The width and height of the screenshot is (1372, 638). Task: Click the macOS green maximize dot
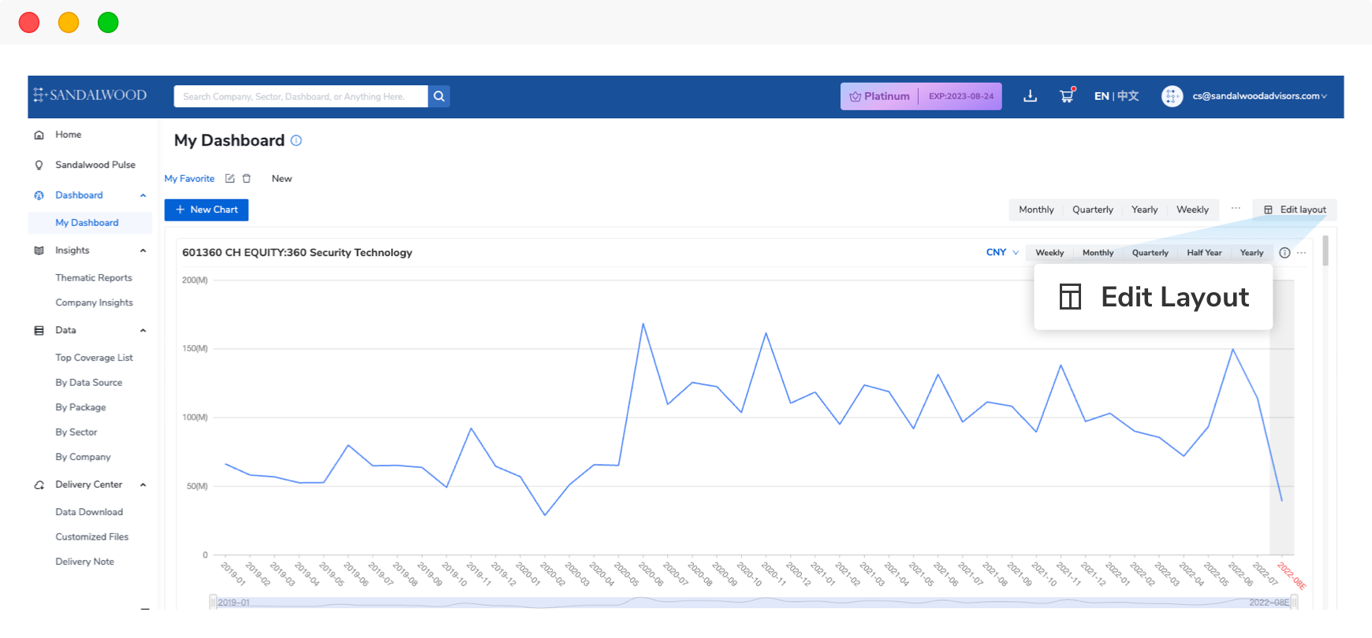pos(108,23)
